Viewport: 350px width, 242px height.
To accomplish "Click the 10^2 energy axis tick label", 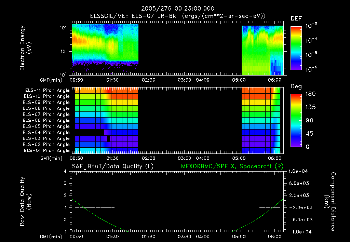I will coord(63,28).
